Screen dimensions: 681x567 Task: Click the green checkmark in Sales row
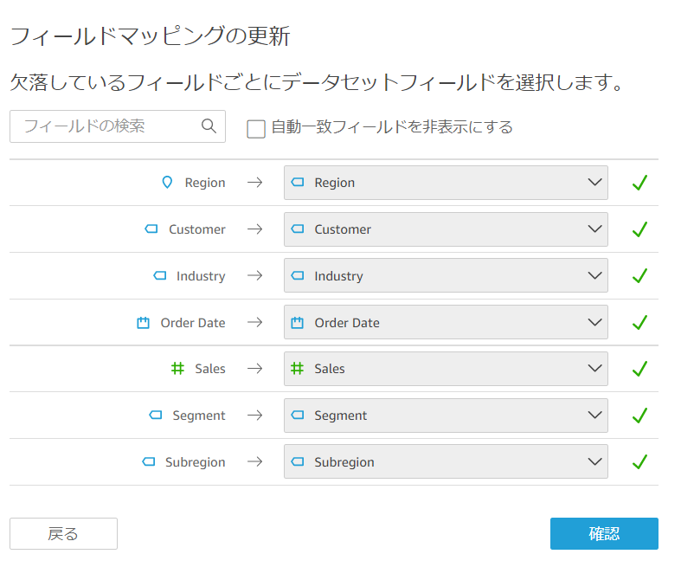click(639, 369)
